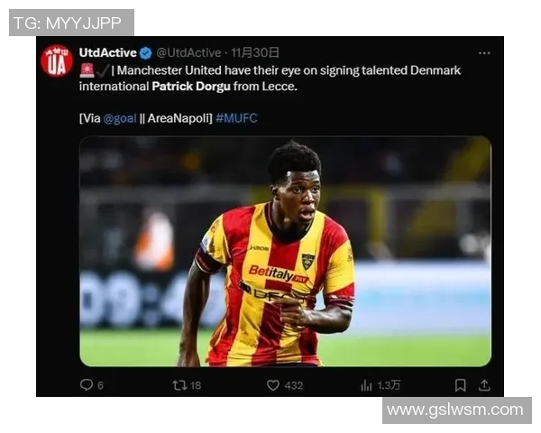The width and height of the screenshot is (541, 433).
Task: Open the @UtdActive handle link
Action: pyautogui.click(x=188, y=53)
